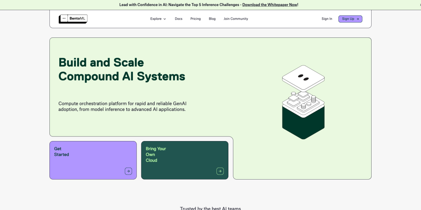
Task: Navigate to the Blog
Action: (212, 19)
